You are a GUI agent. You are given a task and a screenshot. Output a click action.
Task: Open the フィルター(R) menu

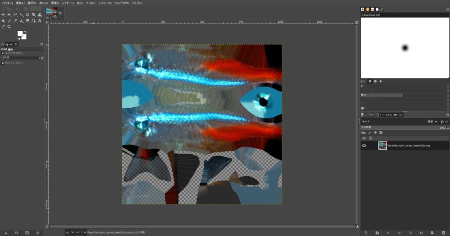point(105,3)
